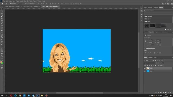Click the first pattern thumbnail
173x97 pixels.
(x=147, y=26)
